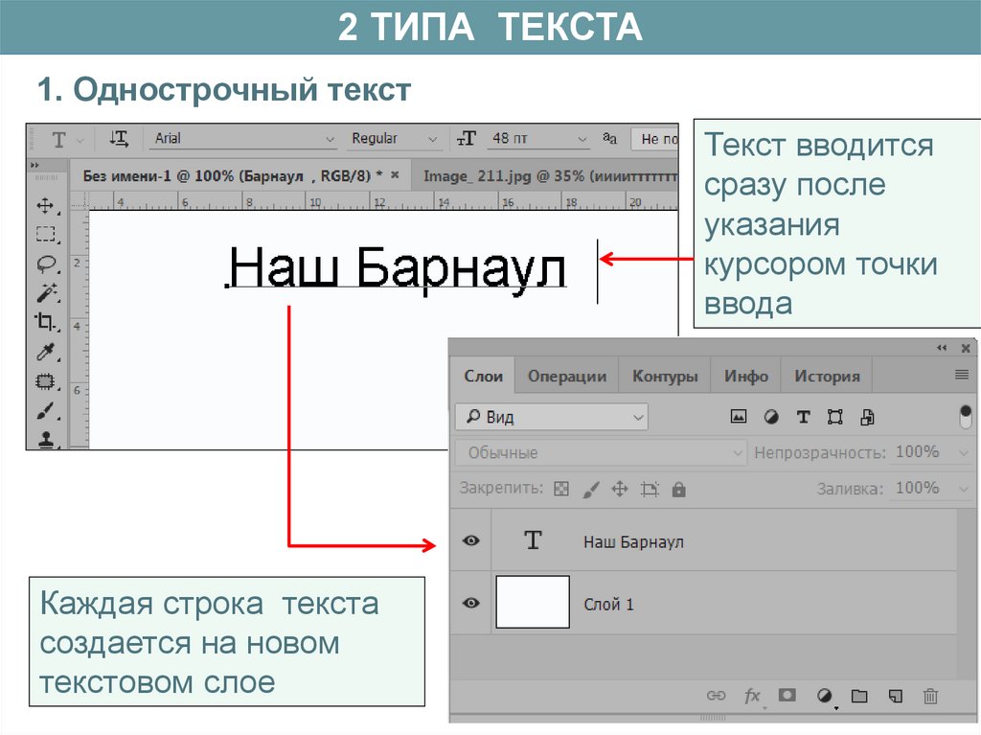The width and height of the screenshot is (981, 735).
Task: Select the Move tool
Action: [44, 205]
